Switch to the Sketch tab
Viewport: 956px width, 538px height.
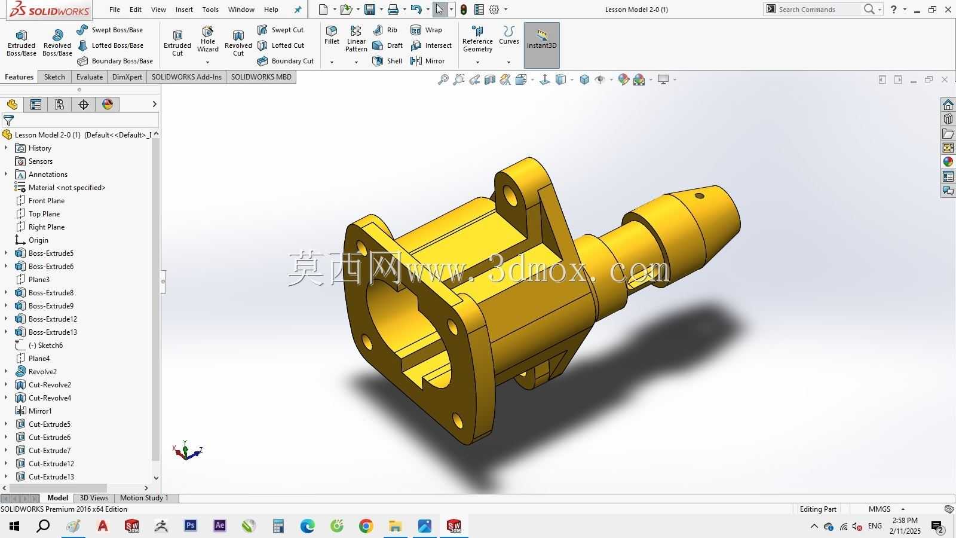pyautogui.click(x=54, y=77)
